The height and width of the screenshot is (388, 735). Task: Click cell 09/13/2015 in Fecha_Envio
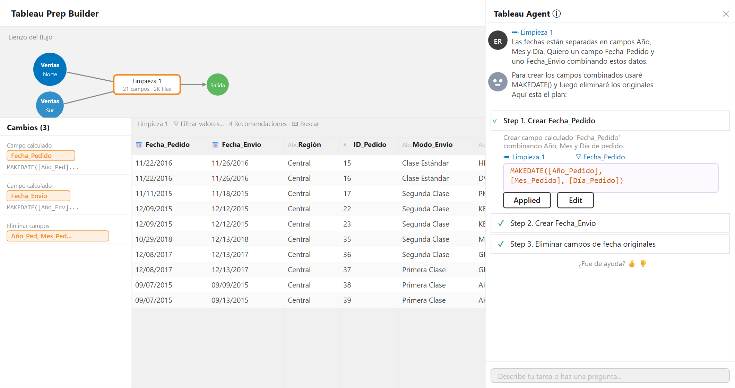click(x=230, y=300)
